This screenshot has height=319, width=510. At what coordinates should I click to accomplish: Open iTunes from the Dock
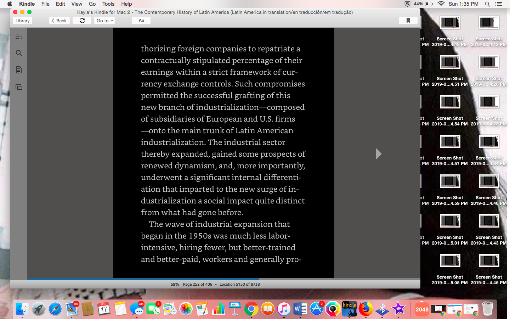(x=284, y=309)
